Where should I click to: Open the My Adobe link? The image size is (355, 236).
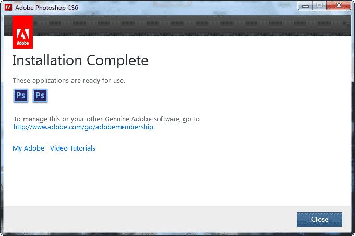[x=28, y=148]
